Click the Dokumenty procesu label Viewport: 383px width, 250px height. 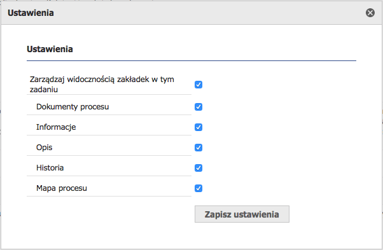click(73, 107)
